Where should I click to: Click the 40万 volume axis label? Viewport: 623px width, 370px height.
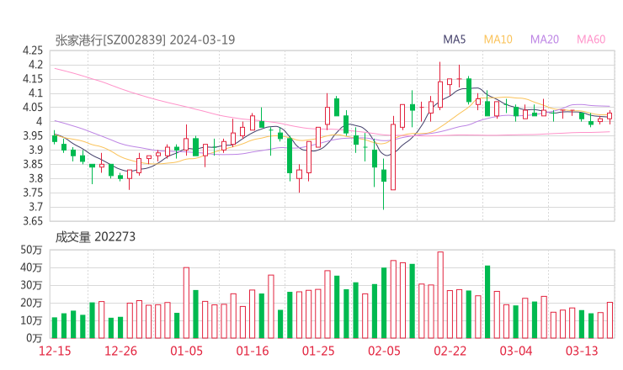[31, 267]
